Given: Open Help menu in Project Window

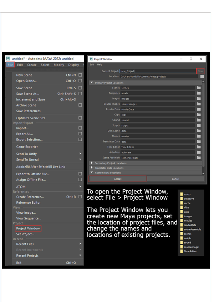Looking at the screenshot, I should pyautogui.click(x=100, y=65).
